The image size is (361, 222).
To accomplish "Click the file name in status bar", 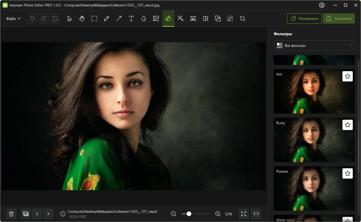I will click(x=113, y=211).
